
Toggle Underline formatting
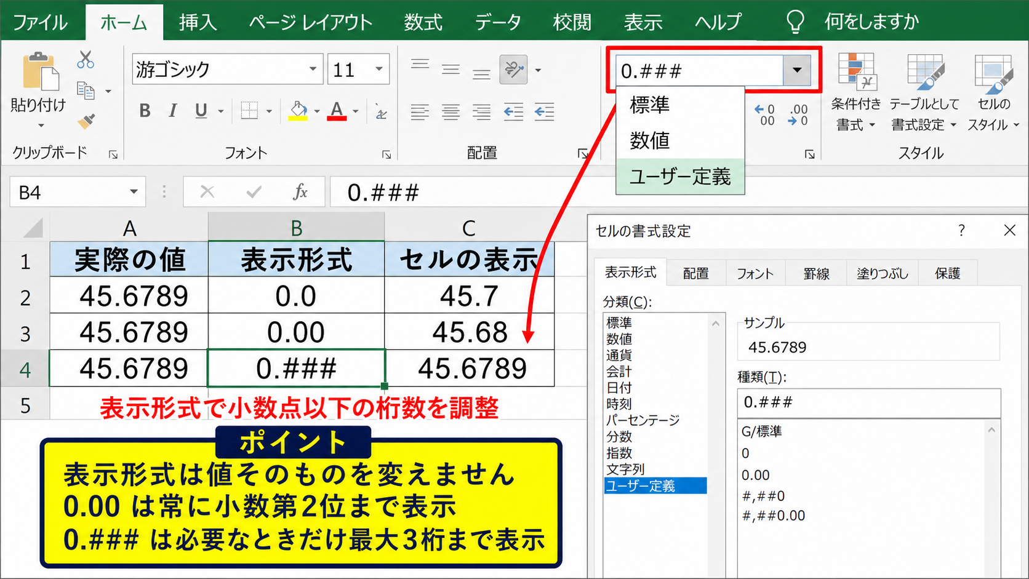pos(201,111)
